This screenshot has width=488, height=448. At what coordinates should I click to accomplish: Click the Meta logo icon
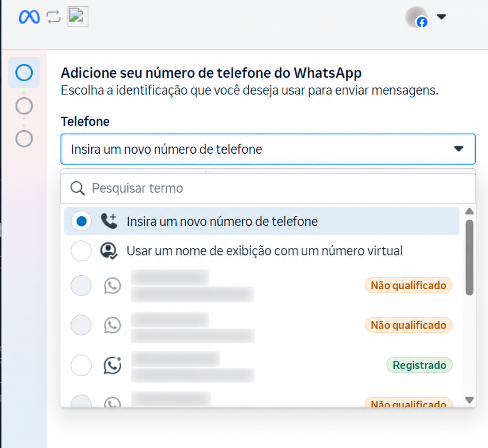click(29, 17)
